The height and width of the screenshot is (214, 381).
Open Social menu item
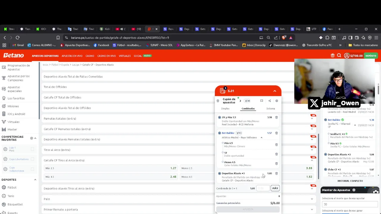[138, 56]
